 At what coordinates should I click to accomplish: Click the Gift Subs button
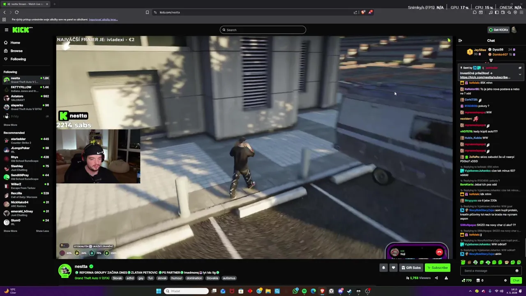(411, 268)
